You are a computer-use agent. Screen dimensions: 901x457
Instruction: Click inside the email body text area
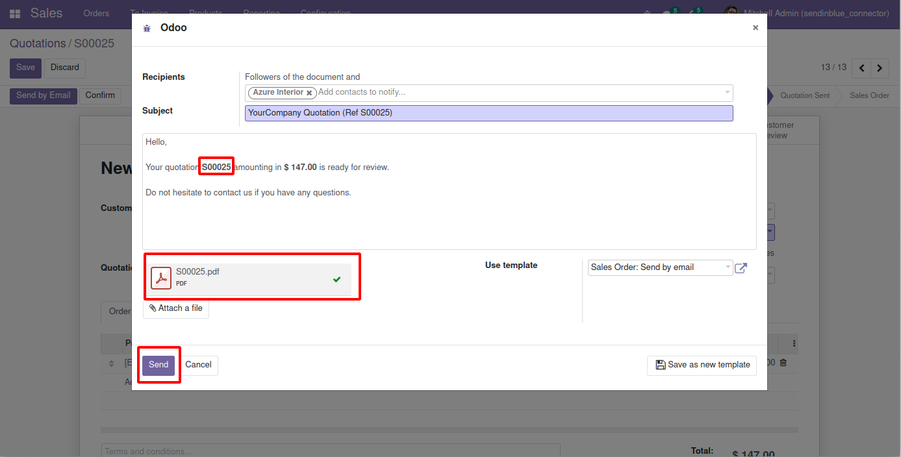click(450, 191)
